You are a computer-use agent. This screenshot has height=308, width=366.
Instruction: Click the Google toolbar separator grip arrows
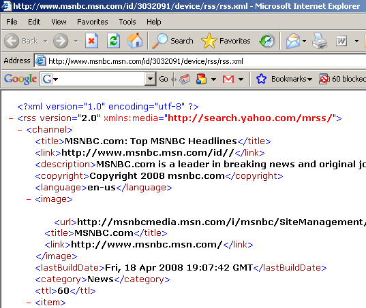(x=174, y=79)
